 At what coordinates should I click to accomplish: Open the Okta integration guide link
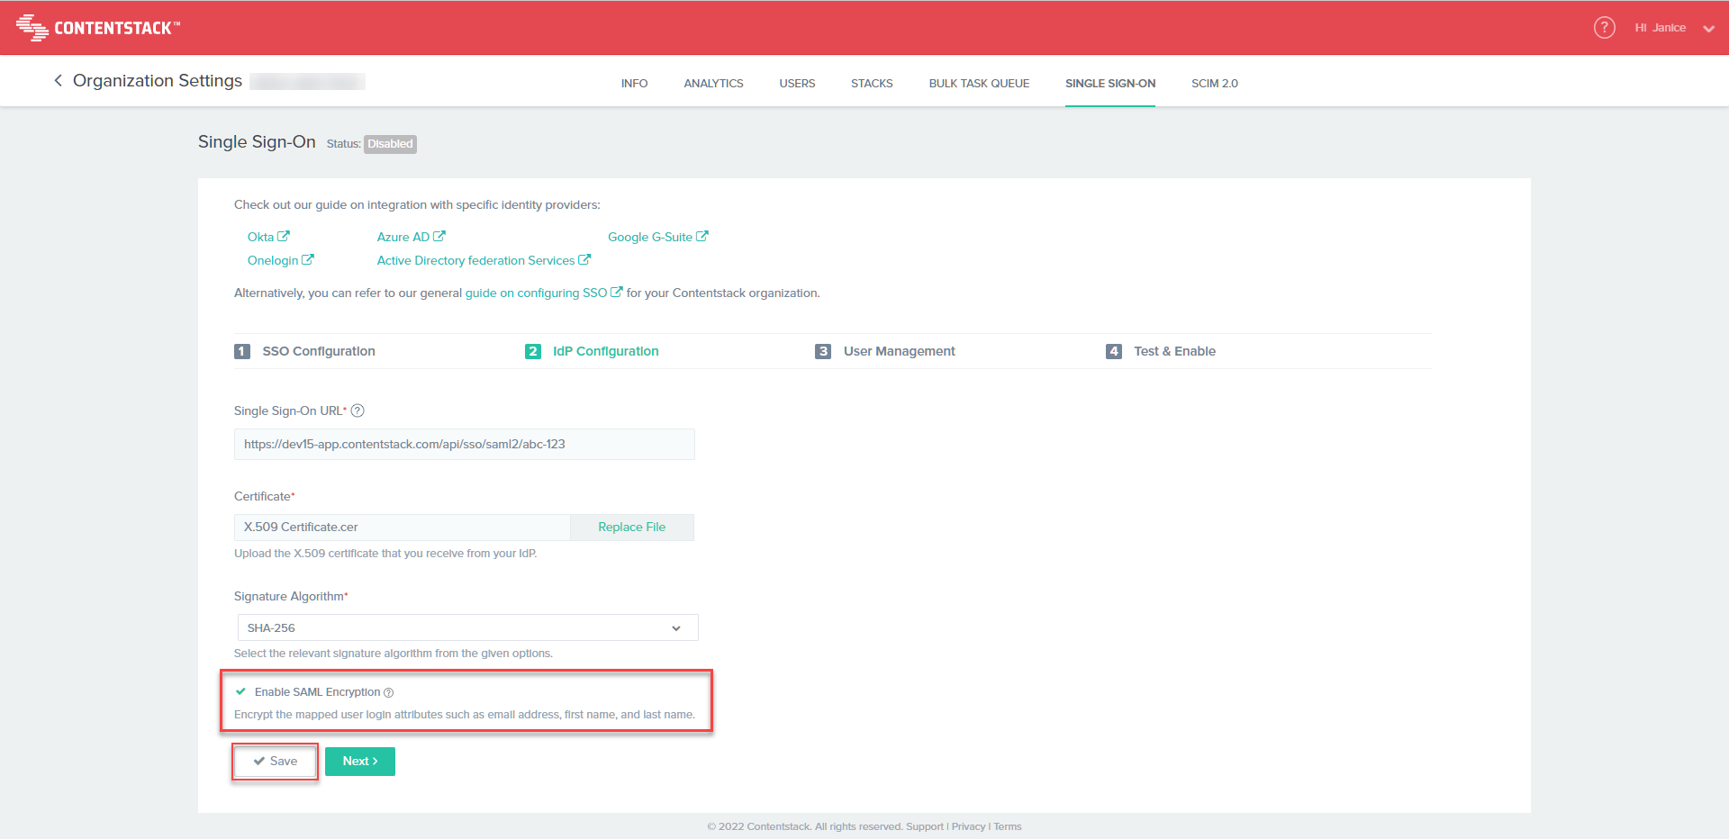pyautogui.click(x=268, y=237)
